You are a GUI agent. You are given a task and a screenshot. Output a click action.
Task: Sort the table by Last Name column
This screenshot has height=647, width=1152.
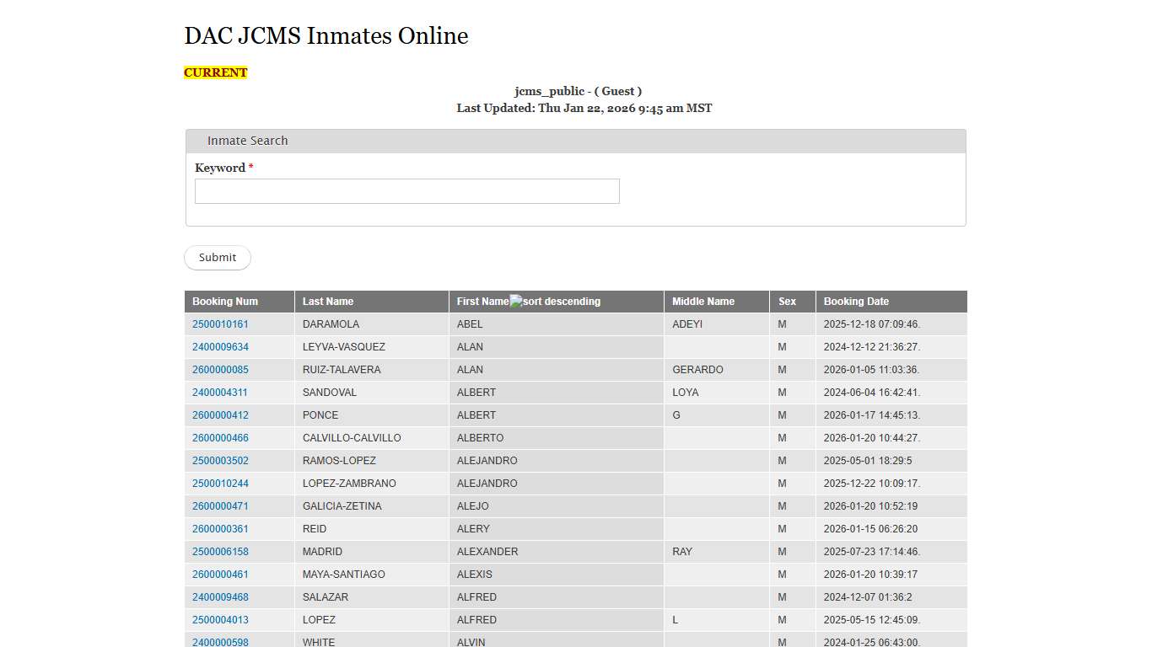[329, 301]
